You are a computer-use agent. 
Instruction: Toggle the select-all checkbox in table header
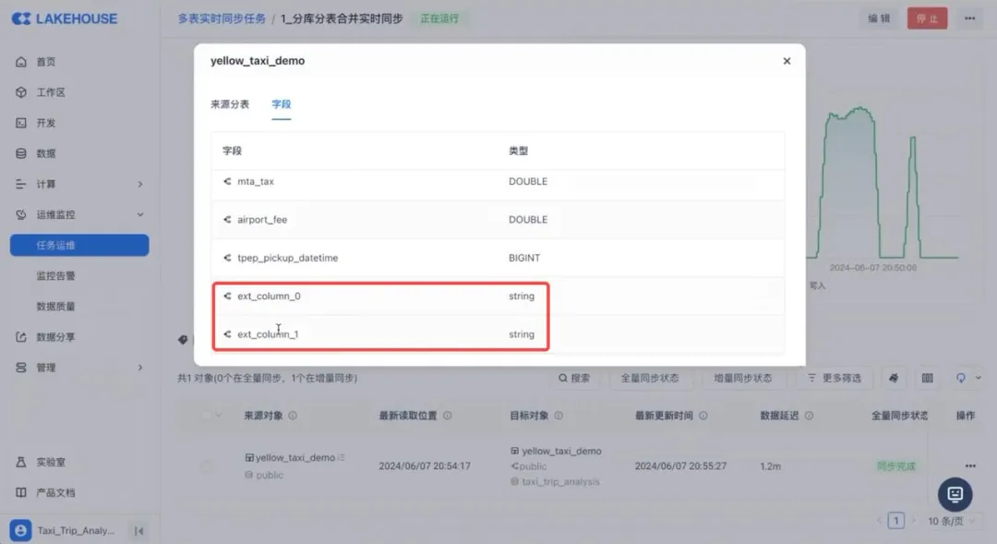pyautogui.click(x=207, y=416)
